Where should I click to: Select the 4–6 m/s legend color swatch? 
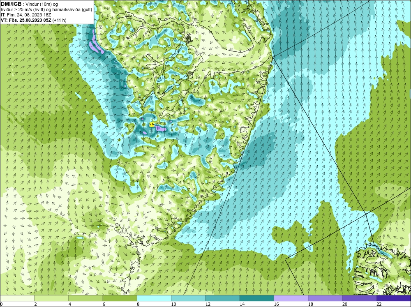(x=85, y=298)
